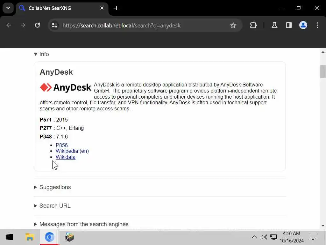Open the clock showing 4:16 AM
326x245 pixels.
pyautogui.click(x=292, y=237)
